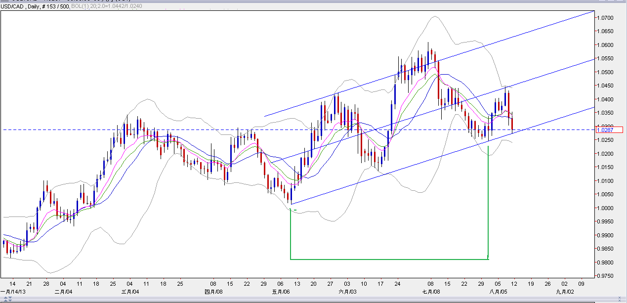Select the lower blue channel trendline
This screenshot has height=303, width=627.
[442, 156]
